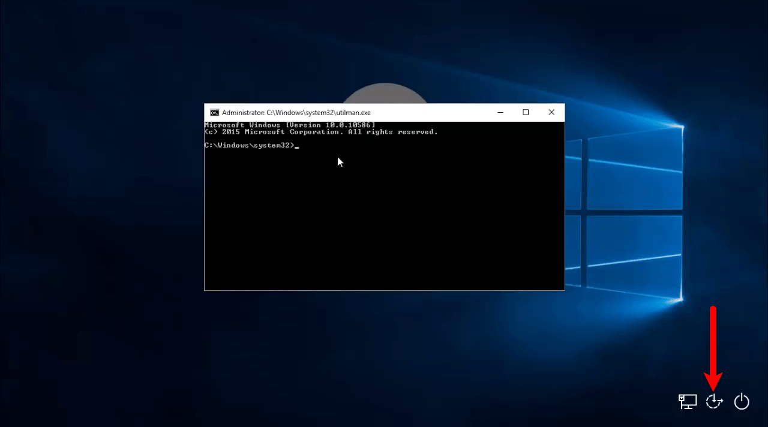The width and height of the screenshot is (768, 427).
Task: Click the user avatar behind the command window
Action: click(385, 93)
